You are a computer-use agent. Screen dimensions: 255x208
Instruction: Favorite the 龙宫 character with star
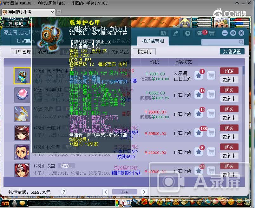pos(199,171)
